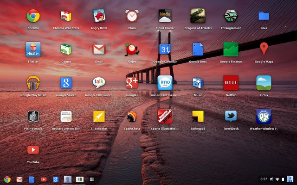
Task: Open Google Maps
Action: [x=264, y=49]
